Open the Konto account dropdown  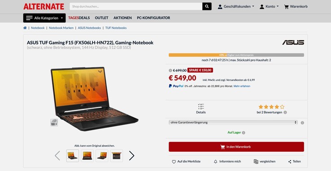click(269, 7)
